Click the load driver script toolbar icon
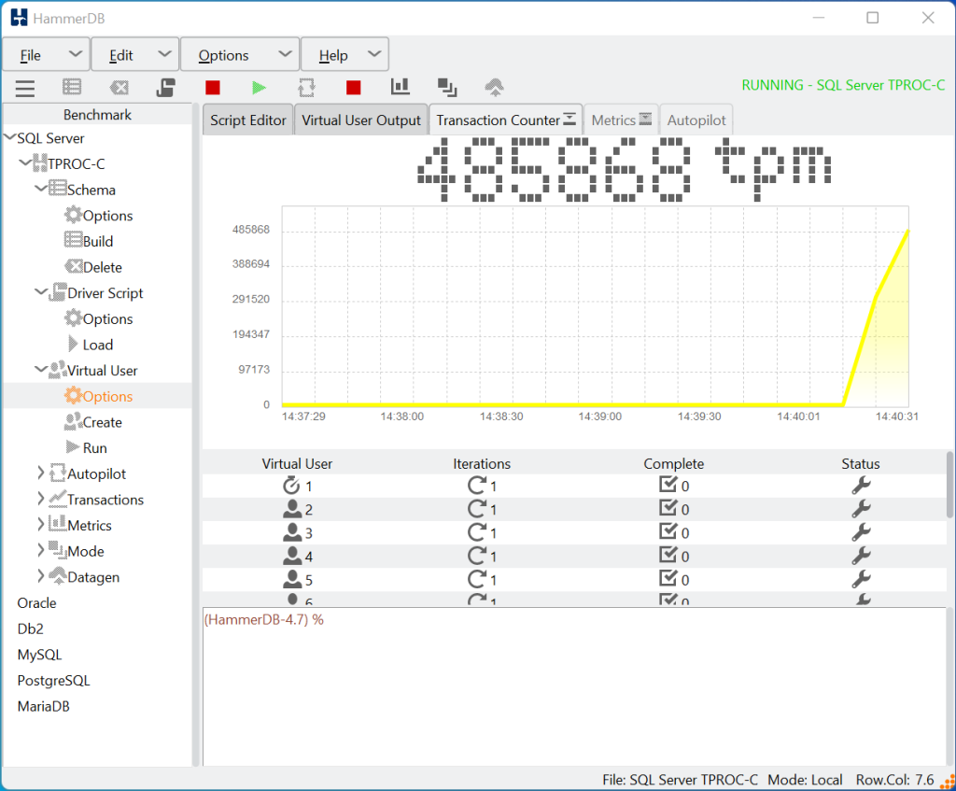This screenshot has height=791, width=956. (165, 88)
